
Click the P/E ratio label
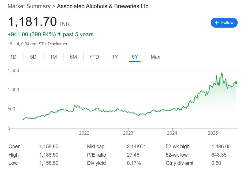[97, 155]
